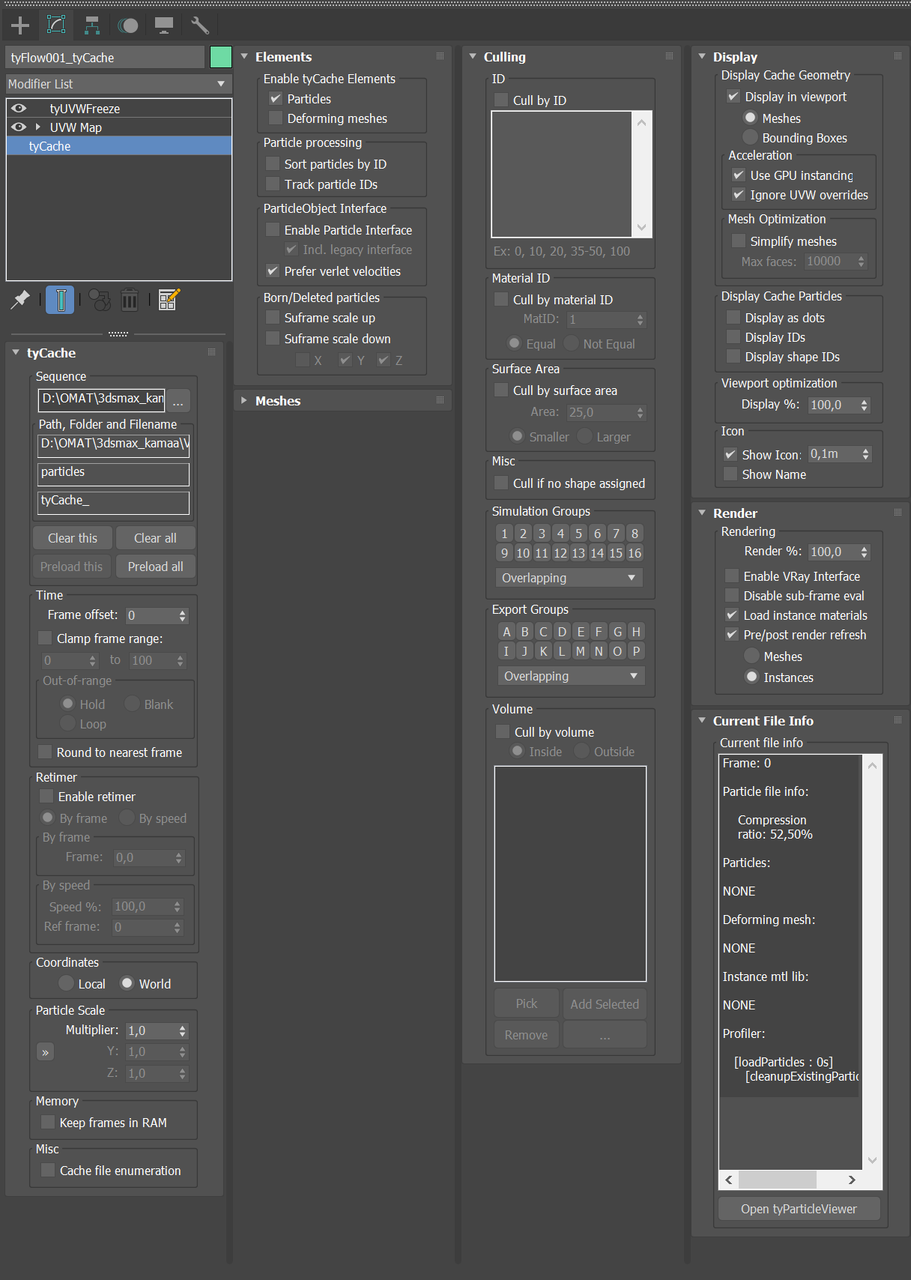Select tyUVWFreeze in modifier stack
This screenshot has width=911, height=1280.
[x=119, y=109]
